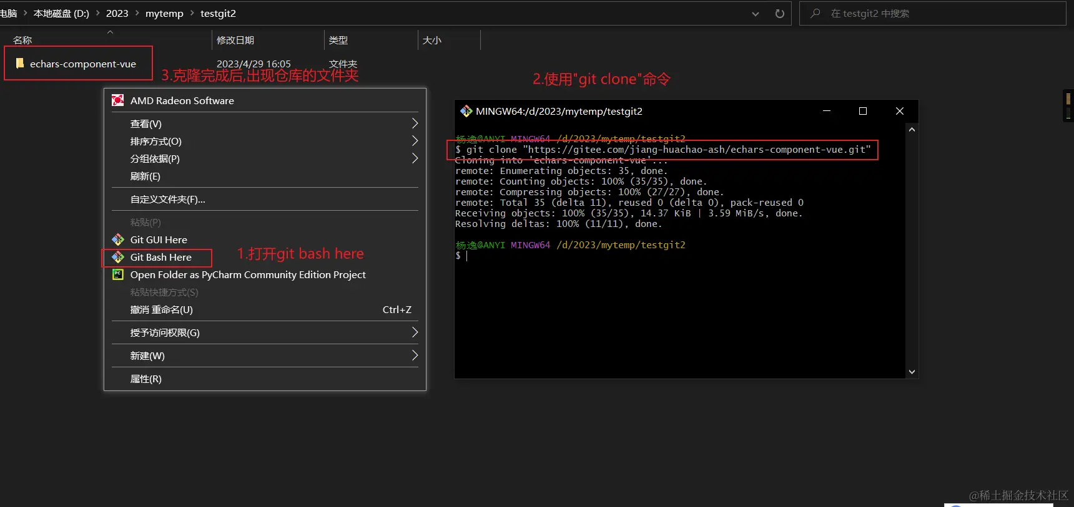Expand the 授予访问权限(G) submenu arrow

pos(415,332)
